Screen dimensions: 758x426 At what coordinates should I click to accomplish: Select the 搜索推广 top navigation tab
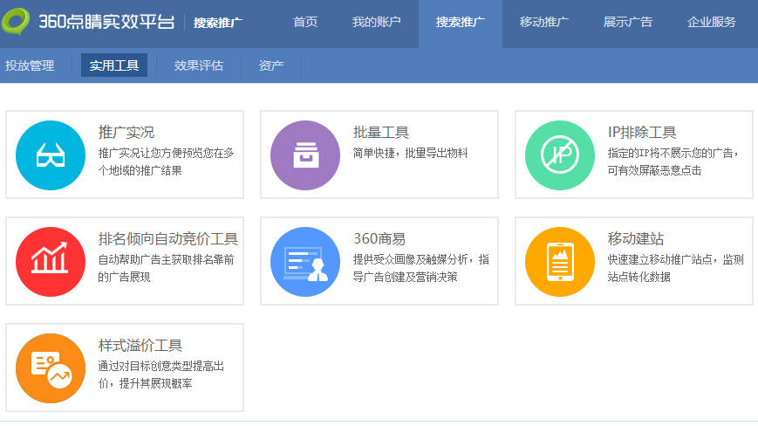tap(461, 22)
